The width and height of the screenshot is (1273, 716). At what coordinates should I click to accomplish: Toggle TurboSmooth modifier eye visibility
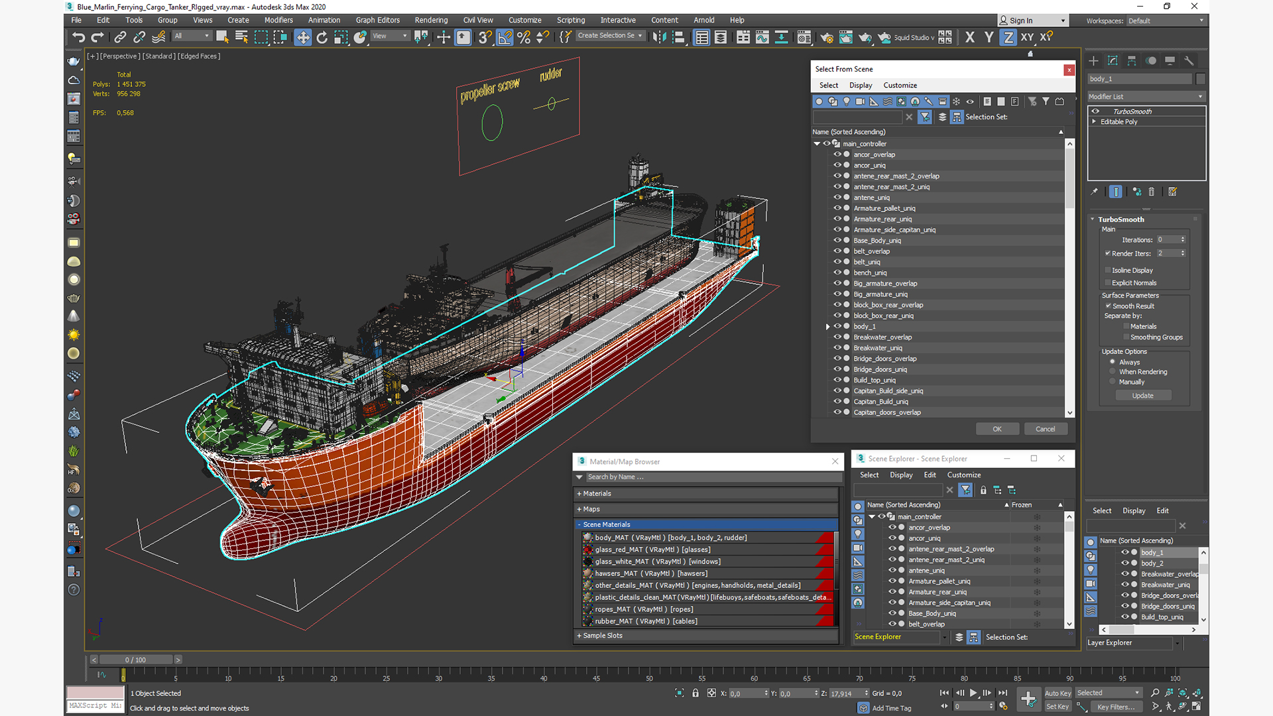pos(1095,111)
